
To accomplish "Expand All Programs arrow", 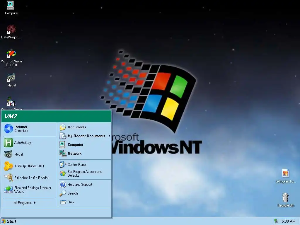I will pos(35,203).
